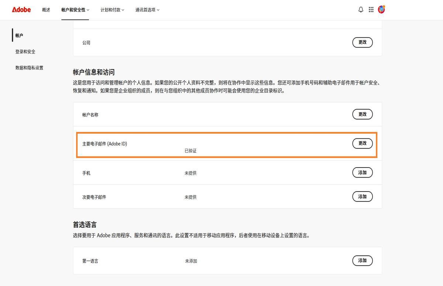Switch to the 概述 tab
Viewport: 443px width, 286px height.
[46, 10]
